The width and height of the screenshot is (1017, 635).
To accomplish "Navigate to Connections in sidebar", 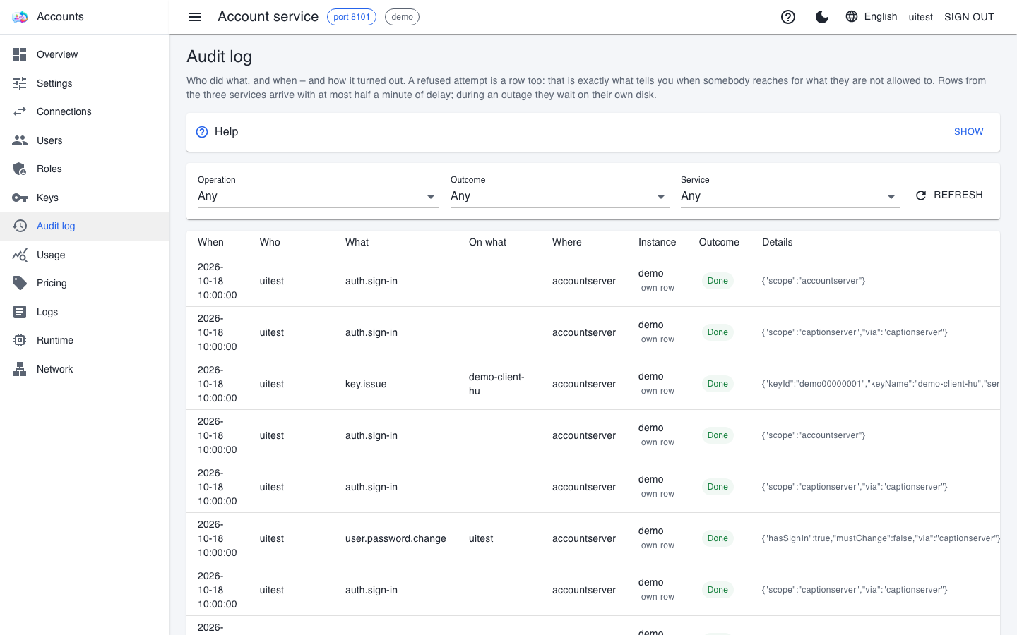I will click(85, 111).
